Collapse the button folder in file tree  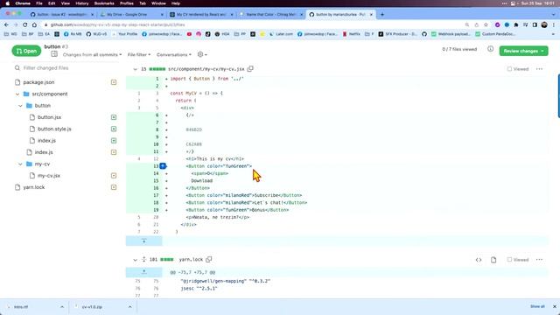point(20,106)
